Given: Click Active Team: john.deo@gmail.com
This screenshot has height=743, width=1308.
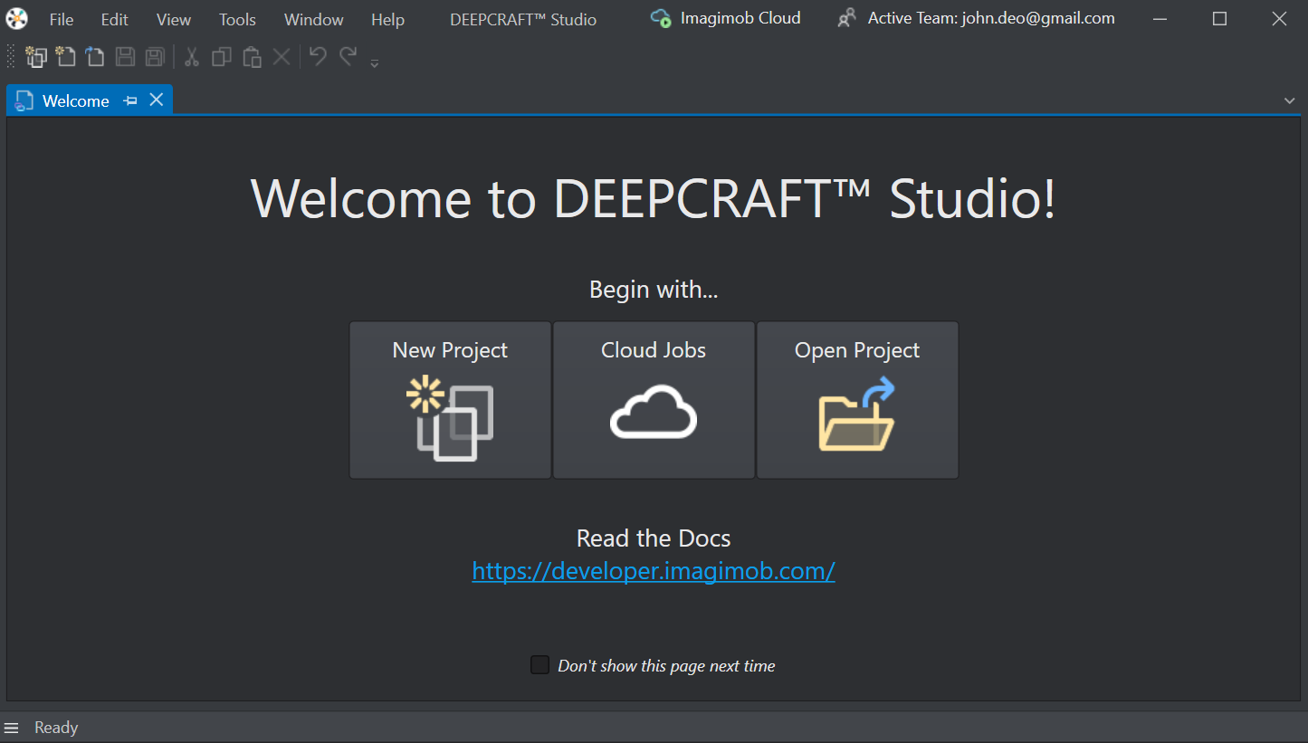Looking at the screenshot, I should [991, 18].
